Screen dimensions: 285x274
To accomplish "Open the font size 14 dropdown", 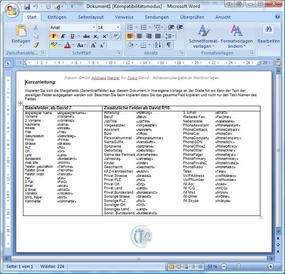I will [118, 27].
